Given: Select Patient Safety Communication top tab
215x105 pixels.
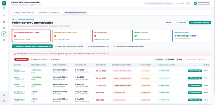Looking at the screenshot, I should coord(75,13).
